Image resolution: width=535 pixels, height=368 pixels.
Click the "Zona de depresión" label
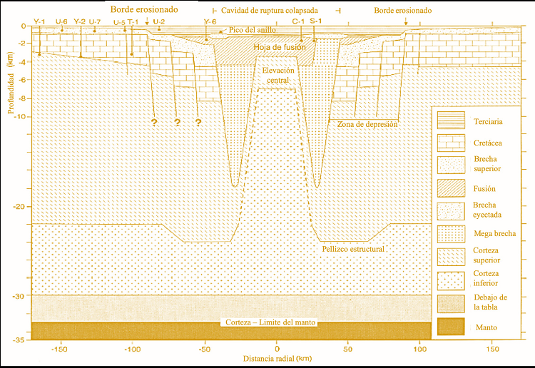coord(367,124)
